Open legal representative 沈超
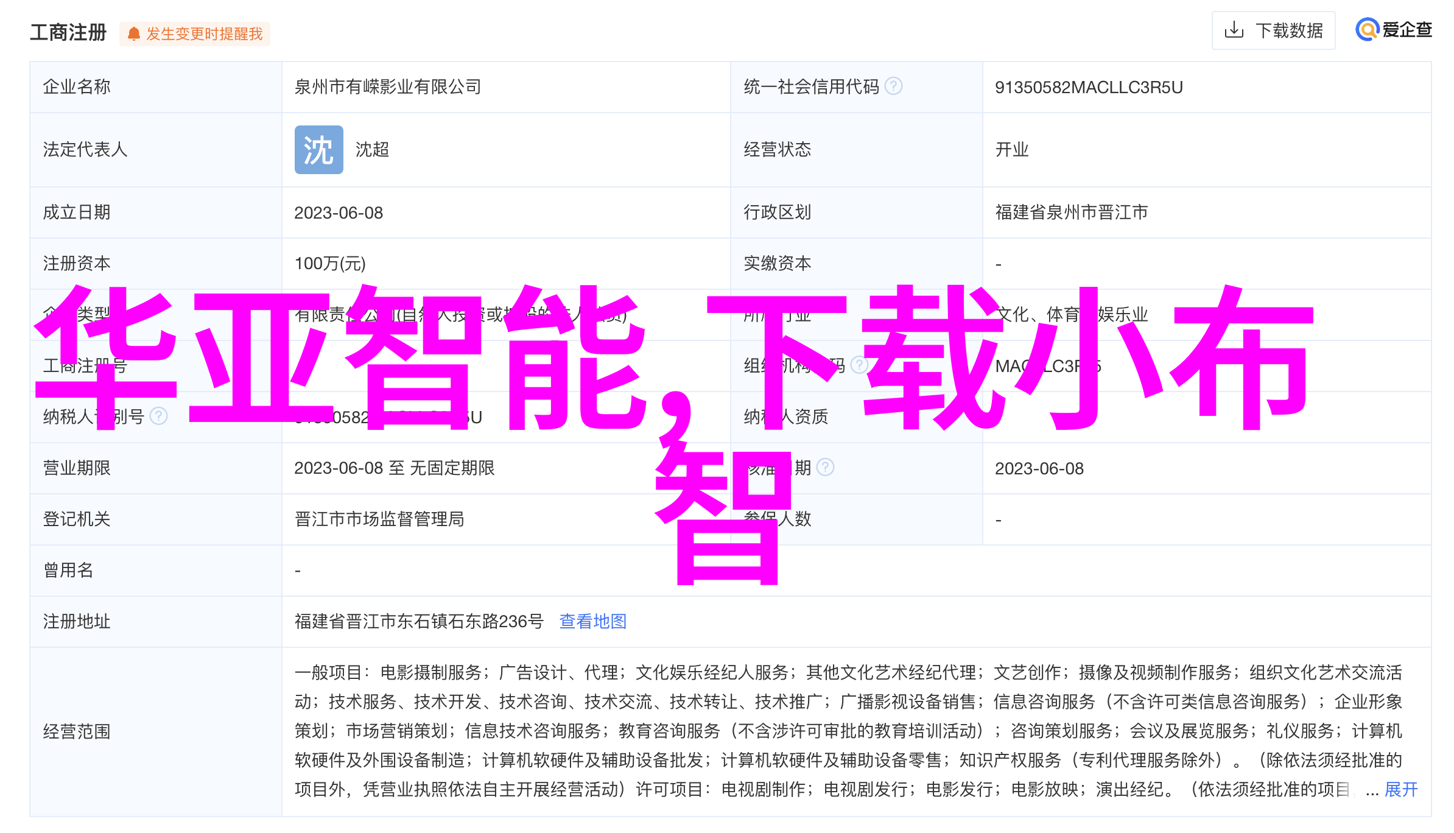The height and width of the screenshot is (833, 1454). coord(372,150)
